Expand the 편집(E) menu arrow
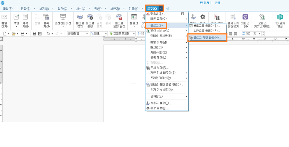Screen dimensions: 289x147 [x=34, y=8]
